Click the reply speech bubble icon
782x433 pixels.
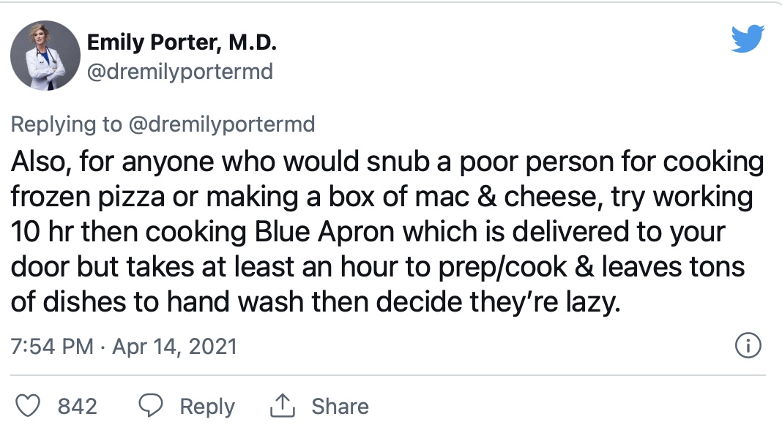click(x=151, y=406)
